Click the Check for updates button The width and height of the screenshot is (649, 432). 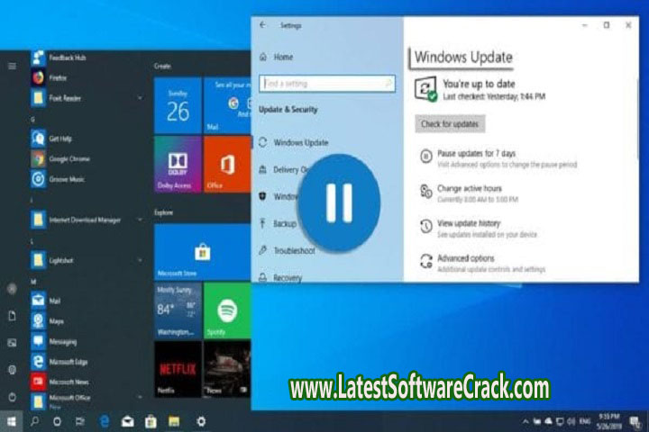(x=450, y=123)
